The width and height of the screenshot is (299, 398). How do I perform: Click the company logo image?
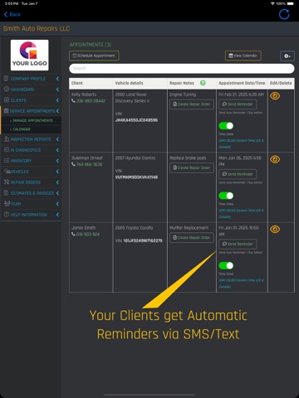click(30, 55)
